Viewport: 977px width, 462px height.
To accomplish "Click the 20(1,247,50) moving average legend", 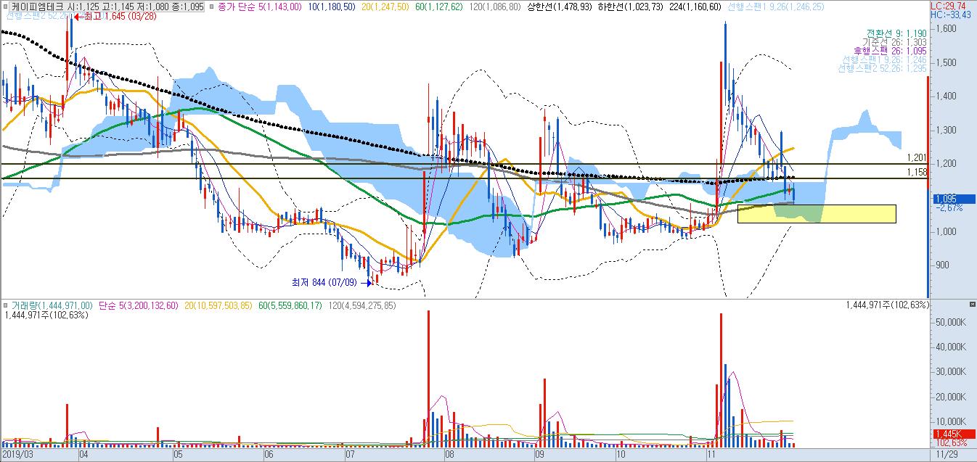I will coord(385,6).
